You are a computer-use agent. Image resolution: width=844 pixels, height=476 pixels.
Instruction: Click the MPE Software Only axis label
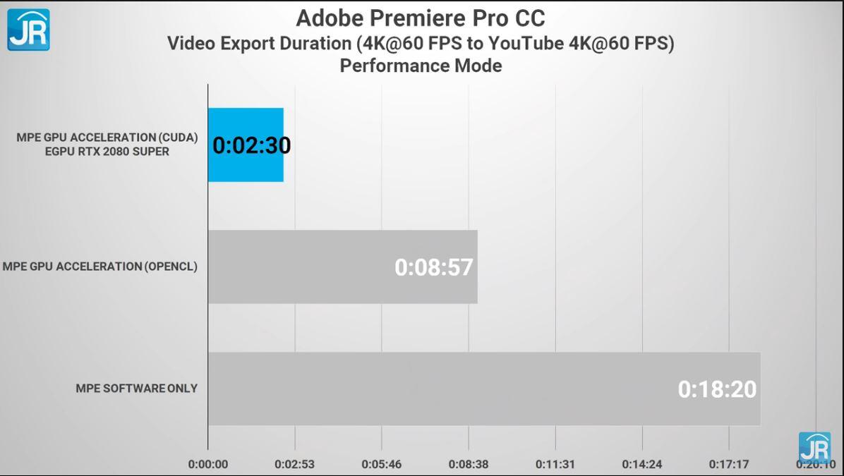pos(137,389)
